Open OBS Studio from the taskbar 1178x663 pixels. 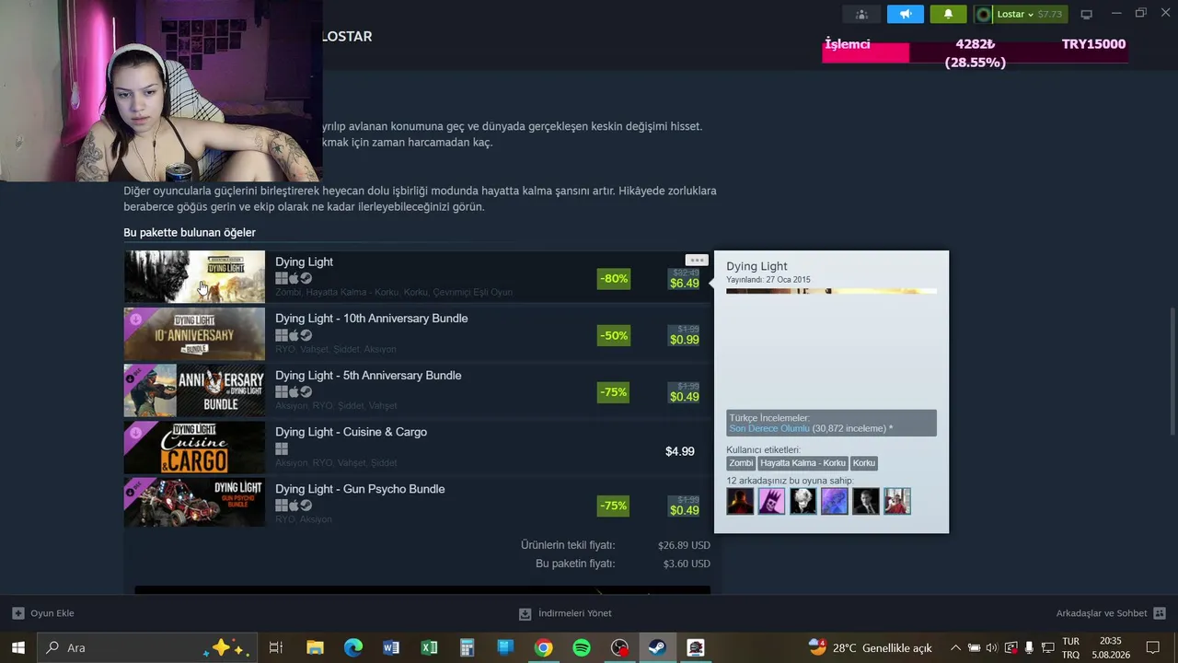(620, 647)
